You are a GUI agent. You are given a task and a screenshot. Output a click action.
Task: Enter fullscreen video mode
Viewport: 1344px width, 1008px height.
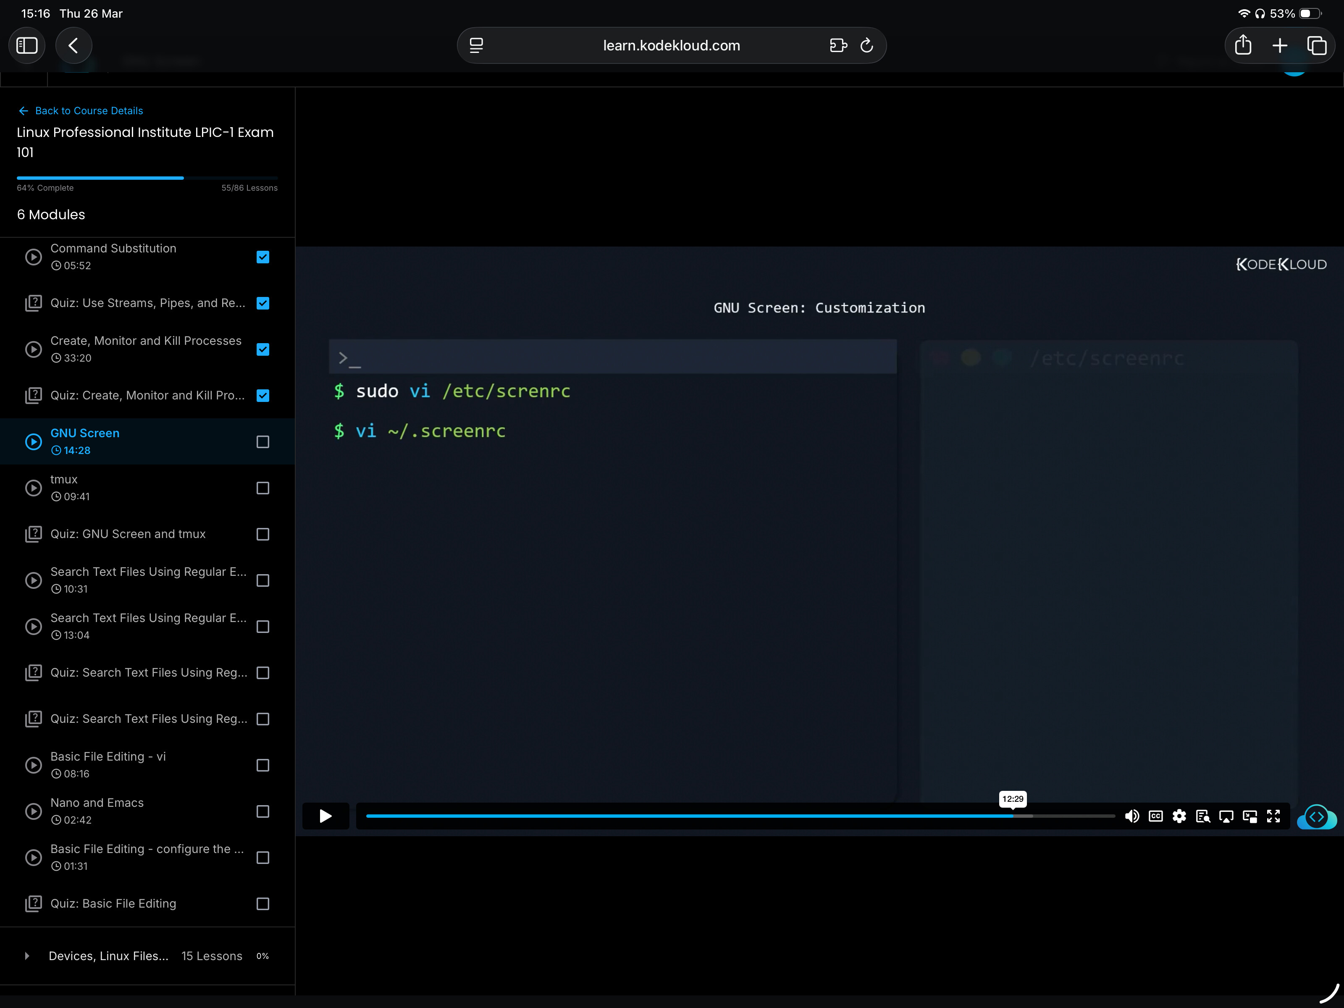point(1273,816)
